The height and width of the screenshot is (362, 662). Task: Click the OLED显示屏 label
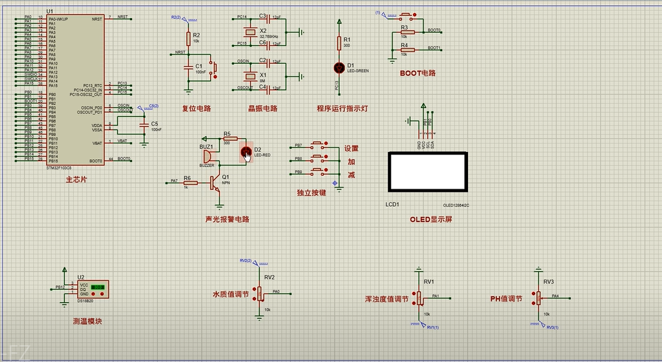431,220
